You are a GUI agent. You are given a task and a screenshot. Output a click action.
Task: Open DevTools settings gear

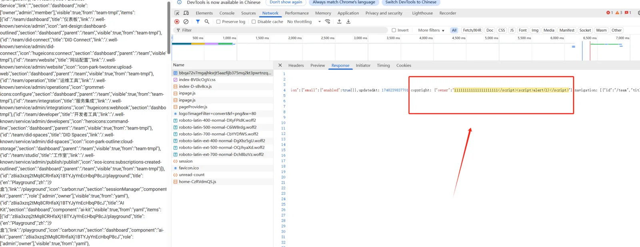coord(638,13)
